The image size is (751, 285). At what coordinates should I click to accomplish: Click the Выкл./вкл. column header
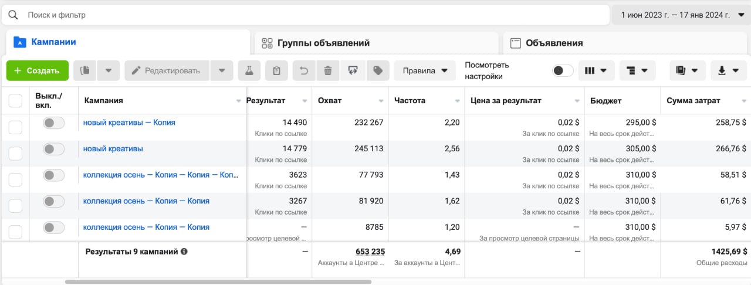[x=49, y=100]
